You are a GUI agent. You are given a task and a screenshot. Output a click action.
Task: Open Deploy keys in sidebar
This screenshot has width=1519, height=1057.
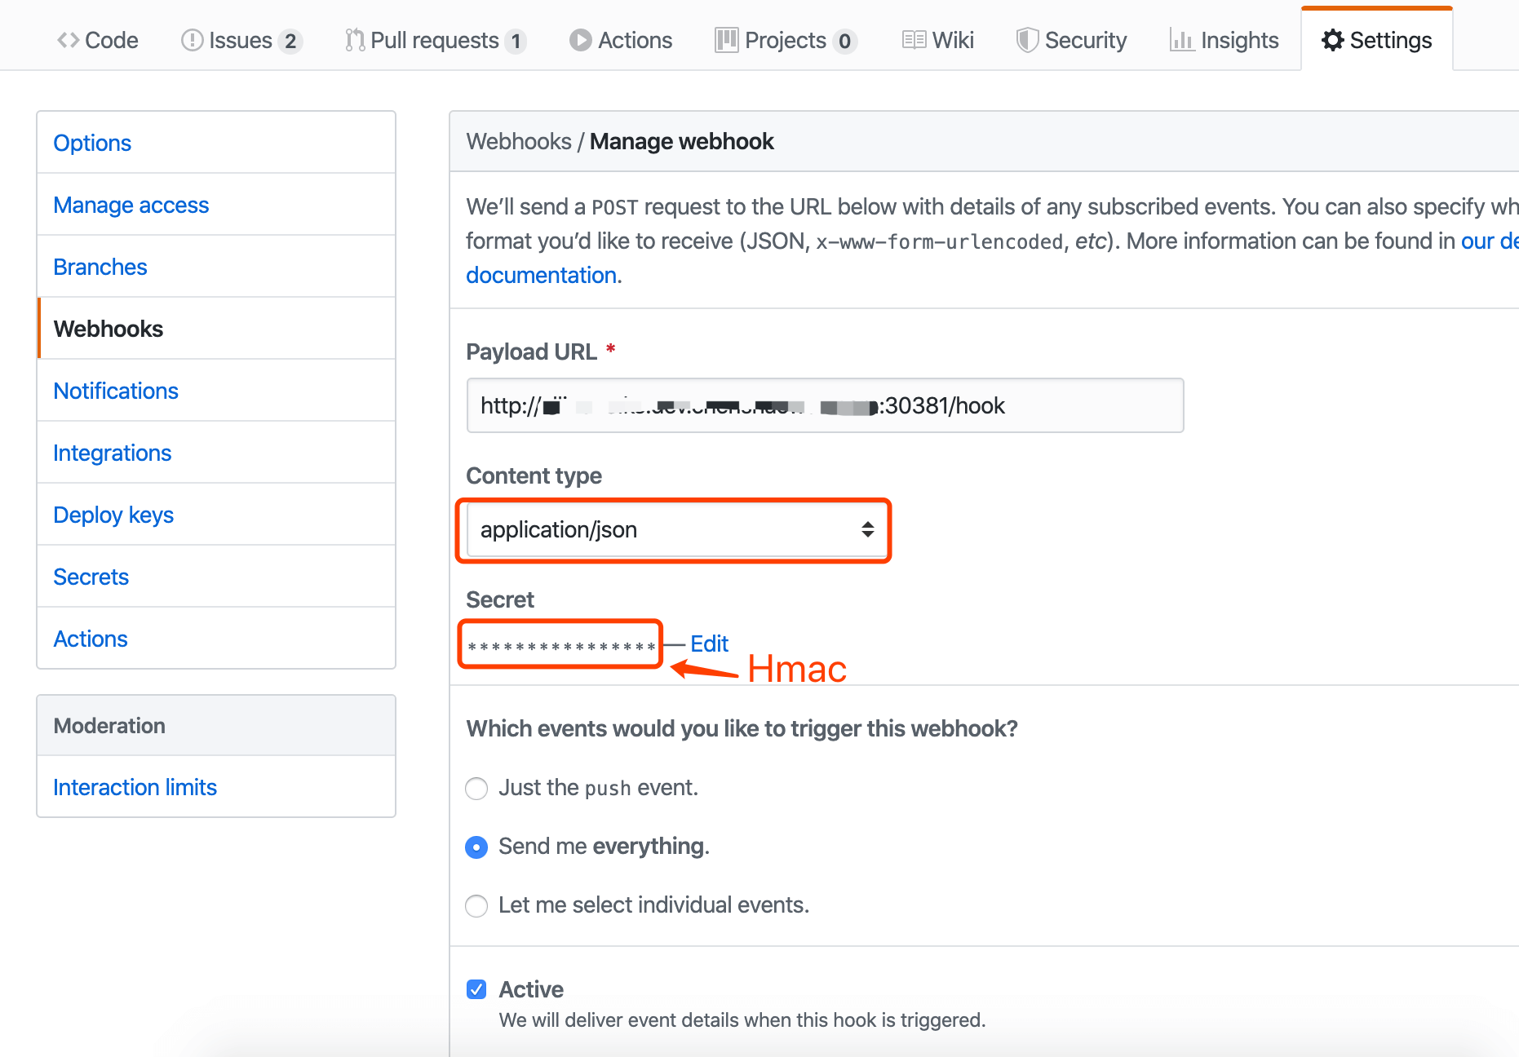tap(113, 515)
